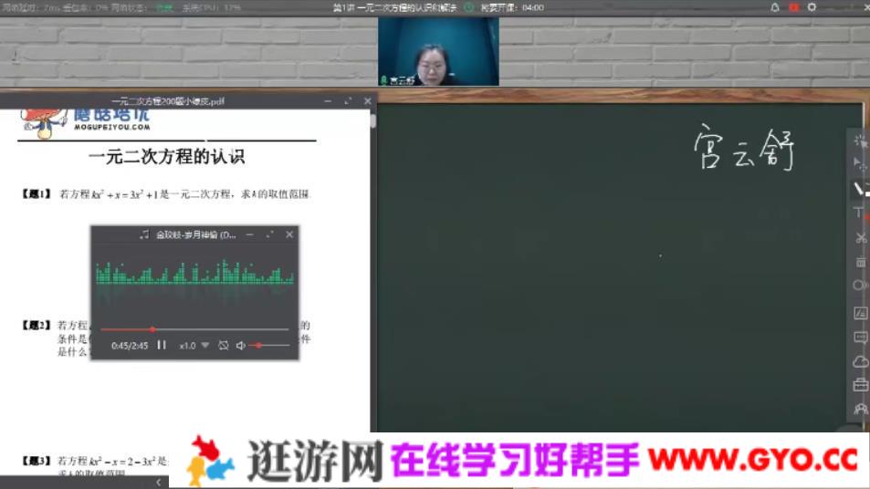Close the audio player window

289,234
